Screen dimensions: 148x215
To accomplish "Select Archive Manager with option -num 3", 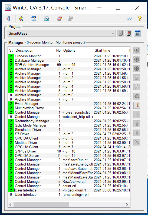I will click(x=69, y=82).
